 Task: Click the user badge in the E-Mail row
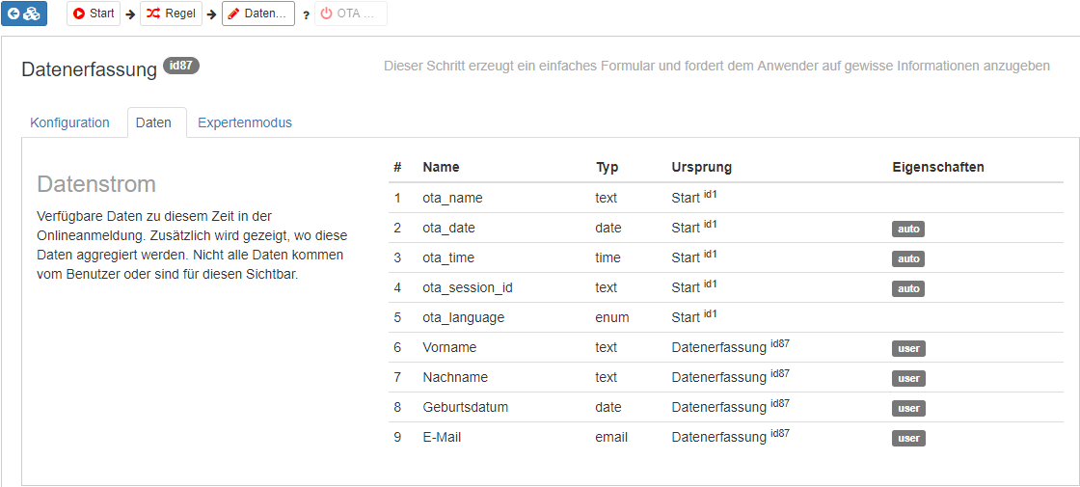tap(908, 439)
